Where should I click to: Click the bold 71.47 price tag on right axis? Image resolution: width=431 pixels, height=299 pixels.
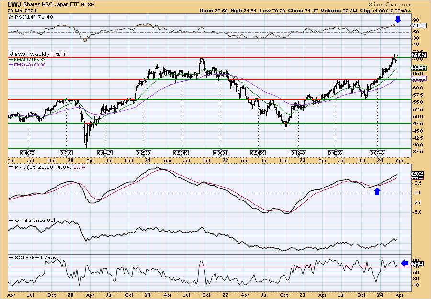click(420, 55)
